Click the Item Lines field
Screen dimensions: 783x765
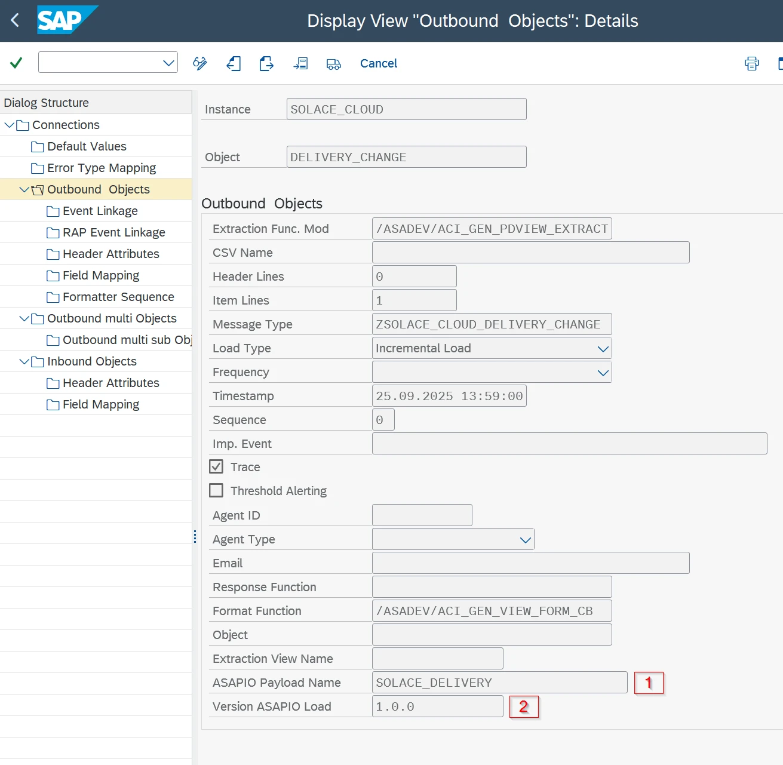coord(414,300)
